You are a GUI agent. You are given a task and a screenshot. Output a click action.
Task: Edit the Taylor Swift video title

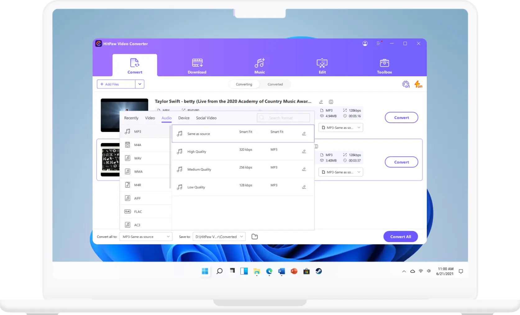coord(321,102)
